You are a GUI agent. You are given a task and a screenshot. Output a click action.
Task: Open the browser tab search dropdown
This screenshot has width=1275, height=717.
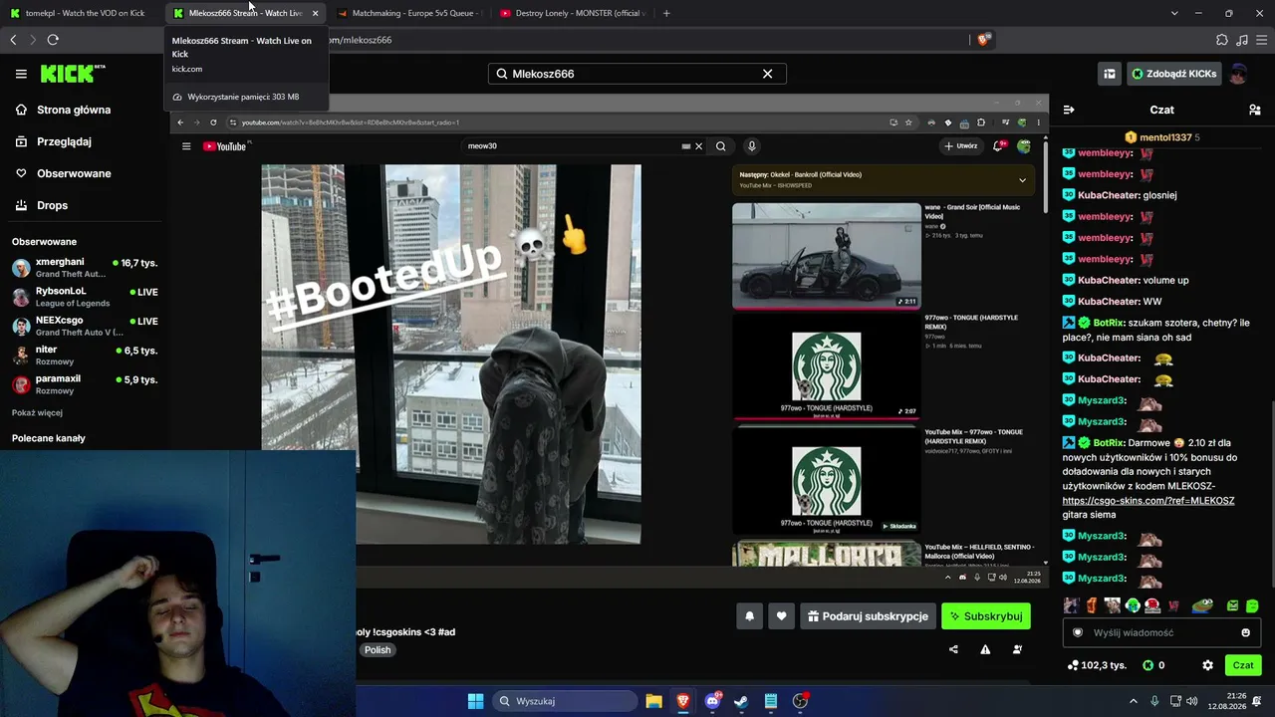(1174, 13)
